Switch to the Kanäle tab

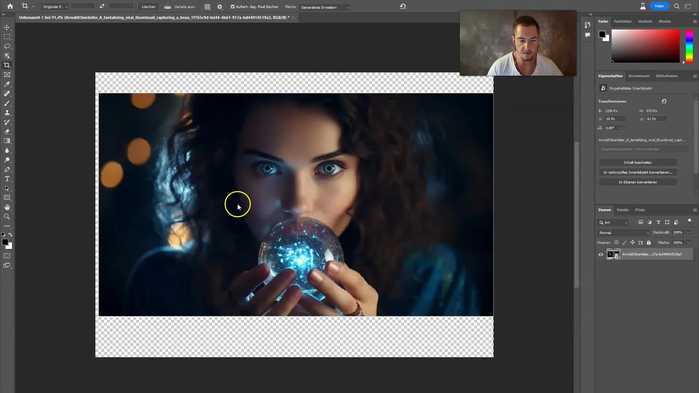[x=623, y=210]
